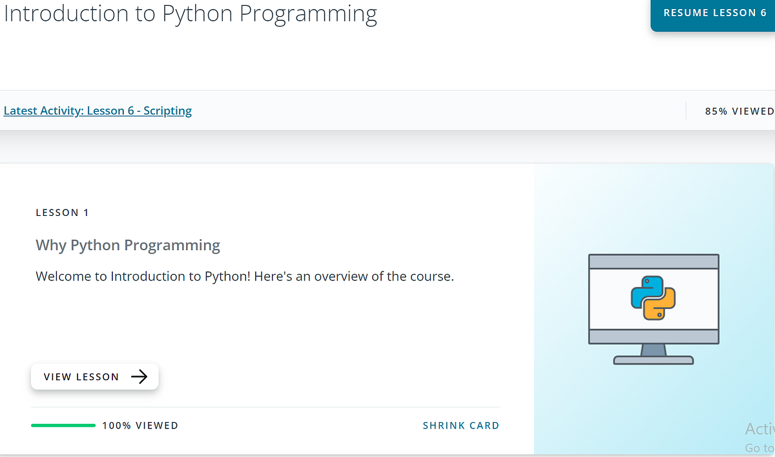Collapse the lesson with SHRINK CARD

point(461,425)
